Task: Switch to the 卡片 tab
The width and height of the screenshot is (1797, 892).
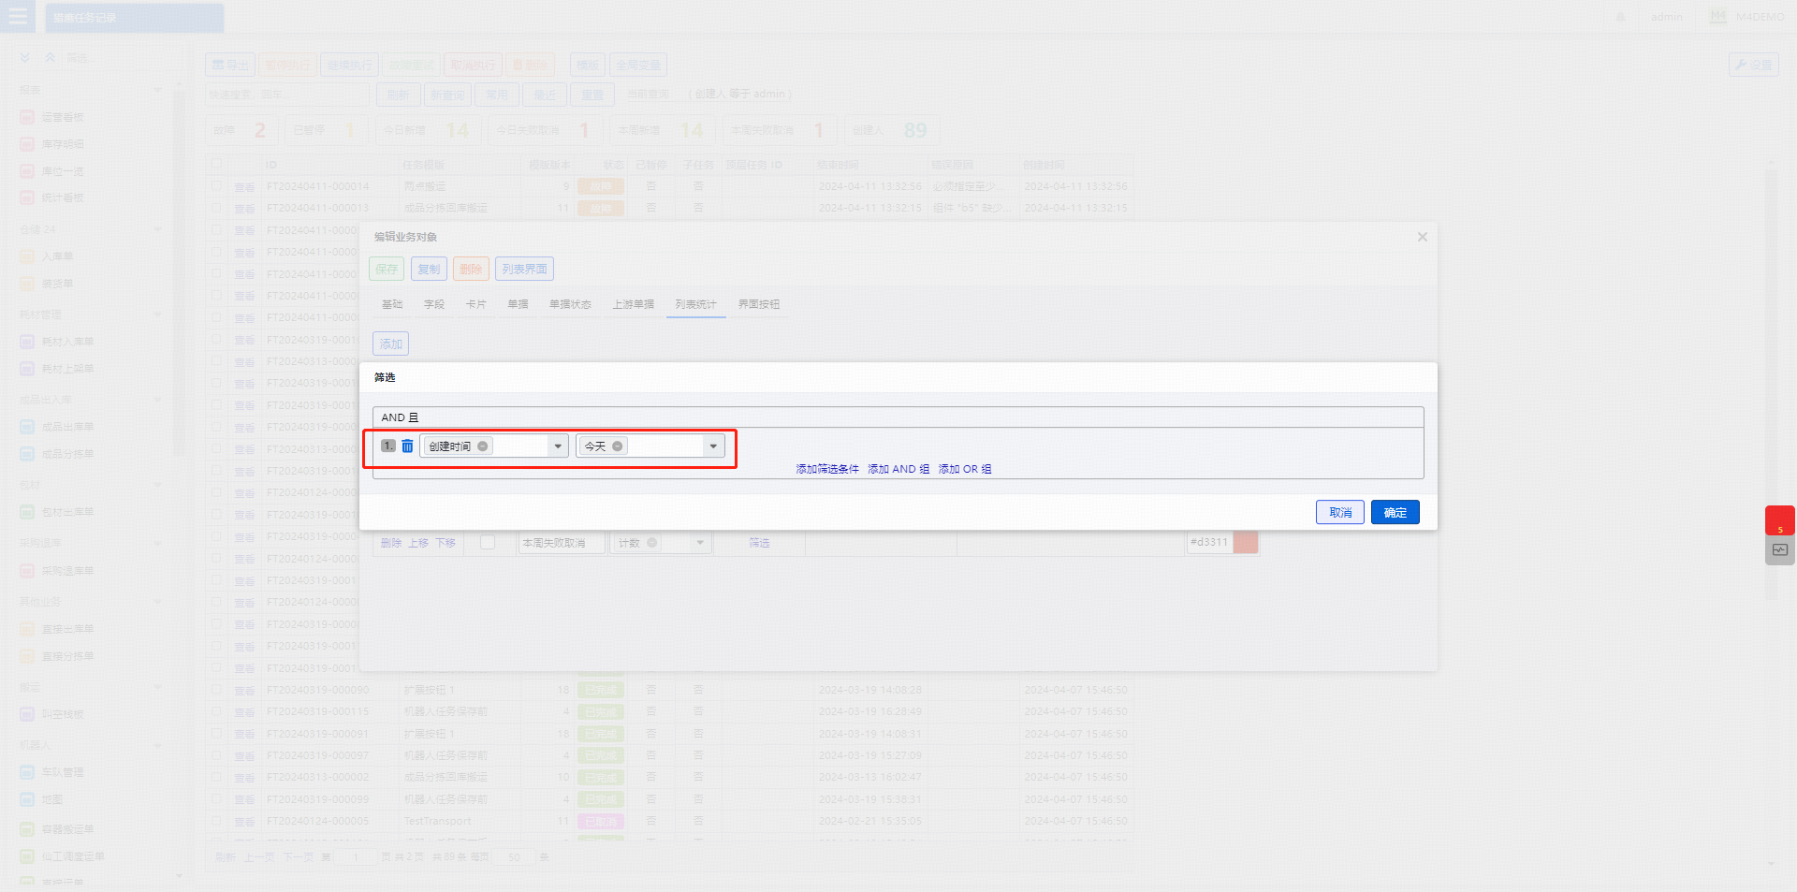Action: [x=476, y=304]
